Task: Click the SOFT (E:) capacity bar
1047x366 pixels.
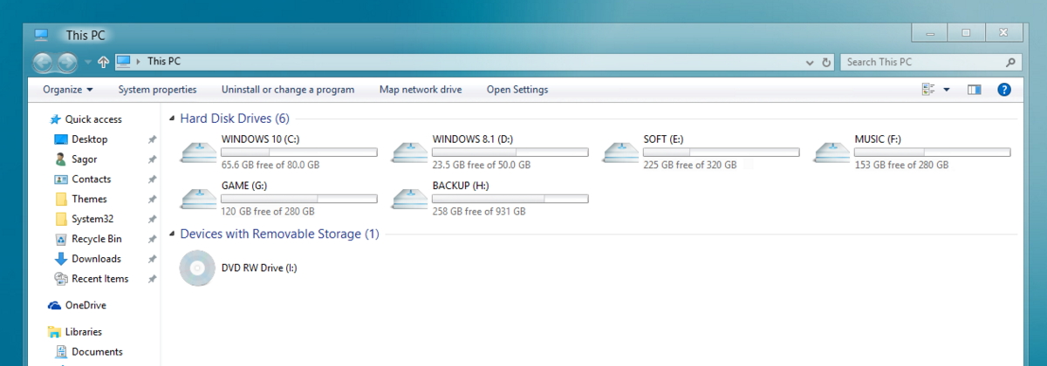Action: point(721,152)
